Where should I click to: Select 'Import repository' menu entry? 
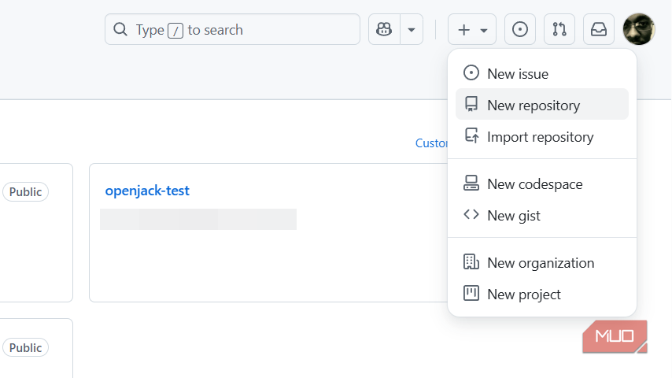click(x=542, y=136)
